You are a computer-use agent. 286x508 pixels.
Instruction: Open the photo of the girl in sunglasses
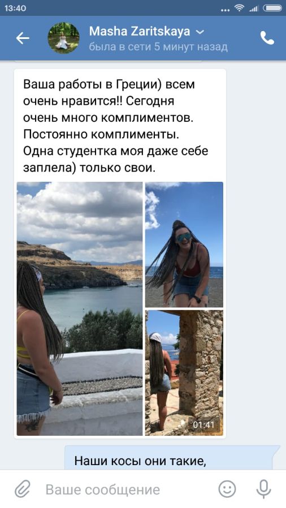[184, 244]
